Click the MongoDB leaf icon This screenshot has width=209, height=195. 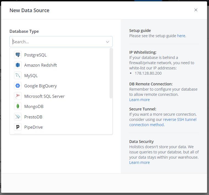[x=18, y=106]
